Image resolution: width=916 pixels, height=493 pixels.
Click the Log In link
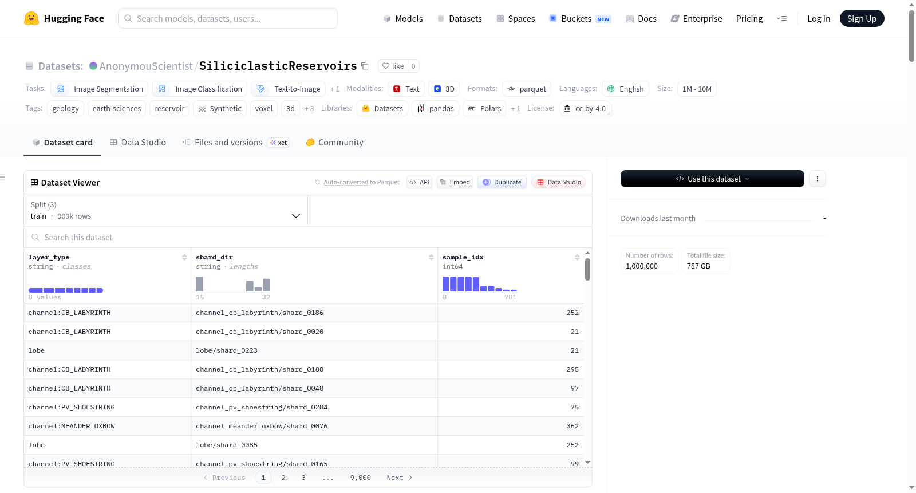tap(819, 19)
